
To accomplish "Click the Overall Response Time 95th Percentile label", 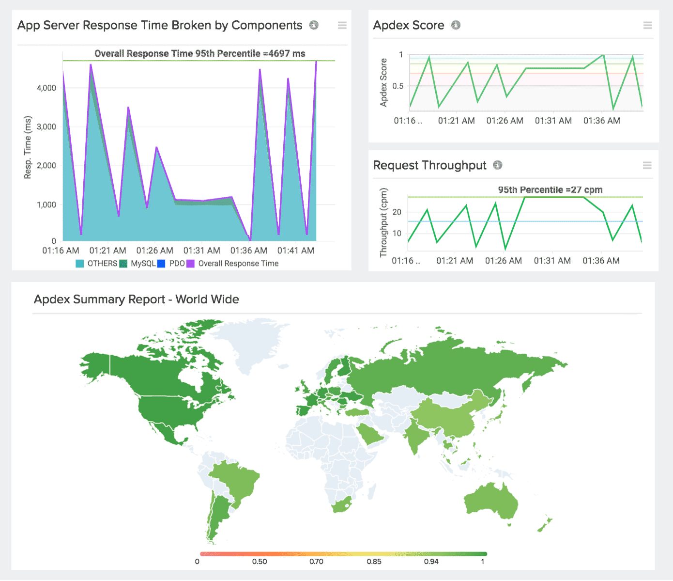I will (x=199, y=54).
